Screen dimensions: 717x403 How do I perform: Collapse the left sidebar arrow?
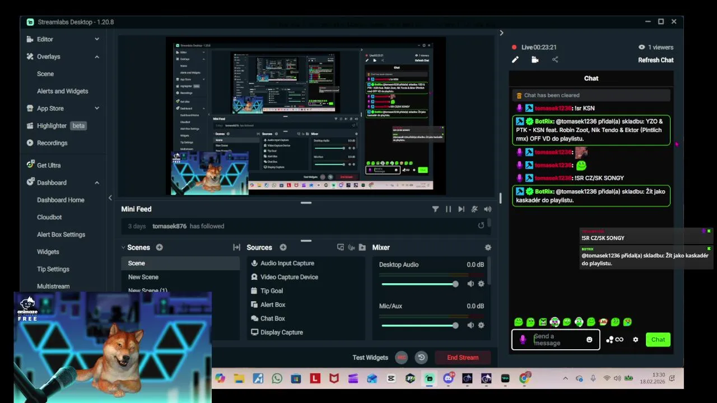point(110,198)
